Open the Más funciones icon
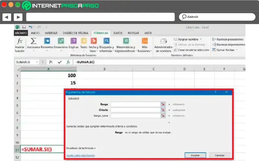The image size is (259, 161). [x=145, y=41]
